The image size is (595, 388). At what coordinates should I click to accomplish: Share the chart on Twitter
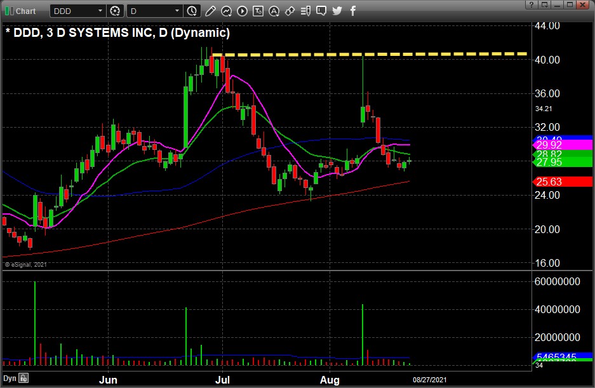pyautogui.click(x=337, y=11)
